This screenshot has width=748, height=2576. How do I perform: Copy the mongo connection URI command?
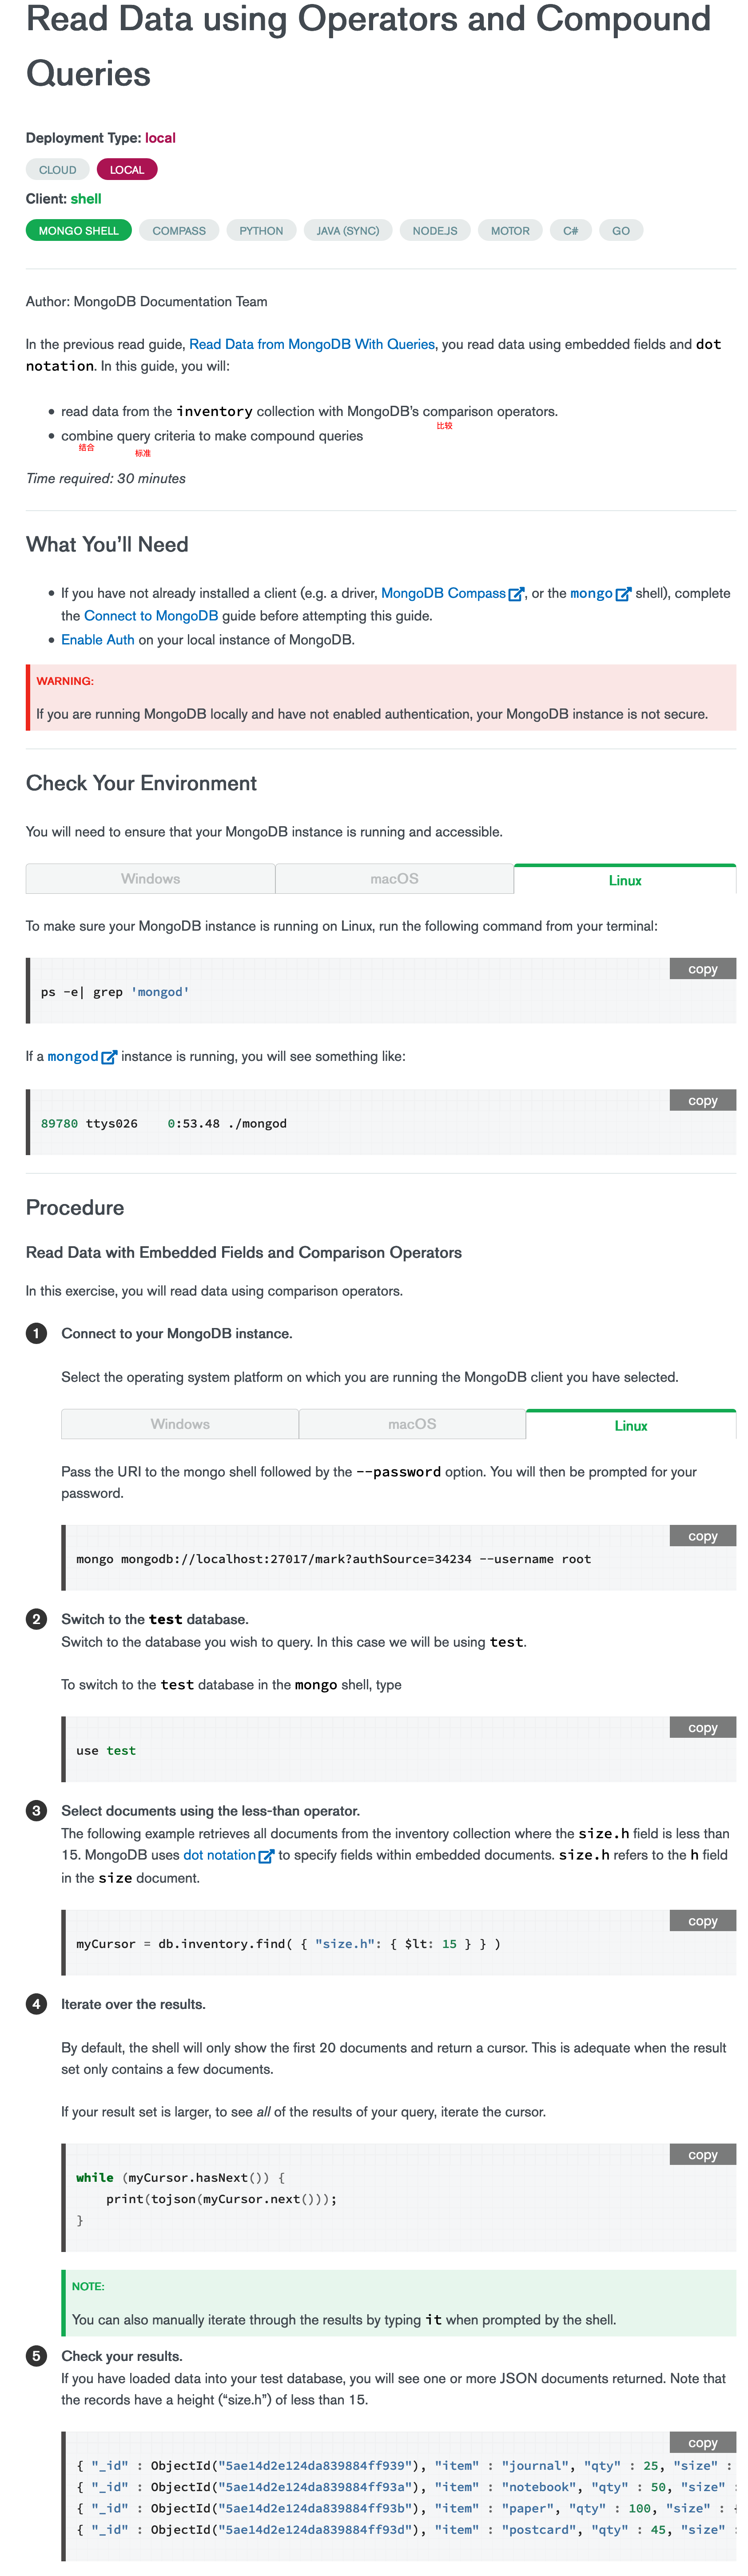[703, 1536]
